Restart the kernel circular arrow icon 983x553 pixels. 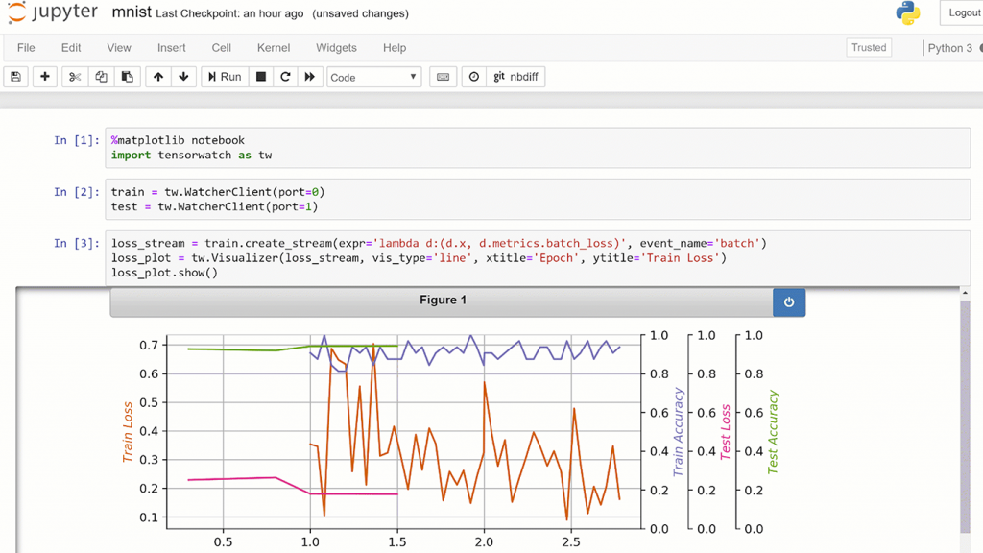tap(285, 77)
